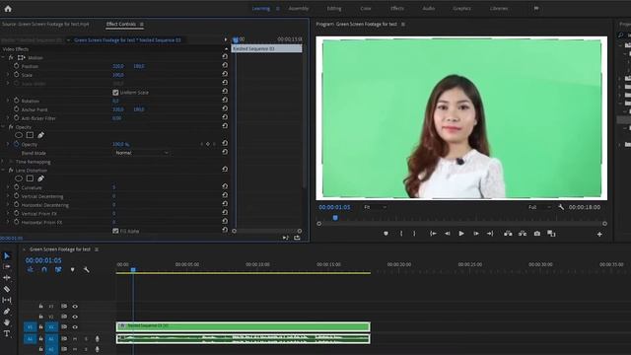Click the Program Monitor timecode 00:00:01:05
Viewport: 631px width, 355px height.
point(334,207)
